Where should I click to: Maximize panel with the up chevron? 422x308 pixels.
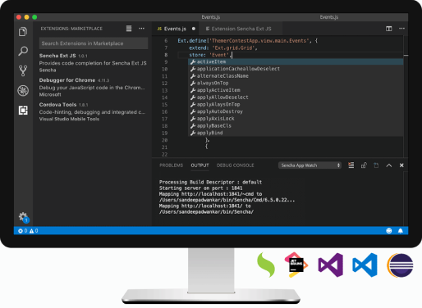click(388, 165)
